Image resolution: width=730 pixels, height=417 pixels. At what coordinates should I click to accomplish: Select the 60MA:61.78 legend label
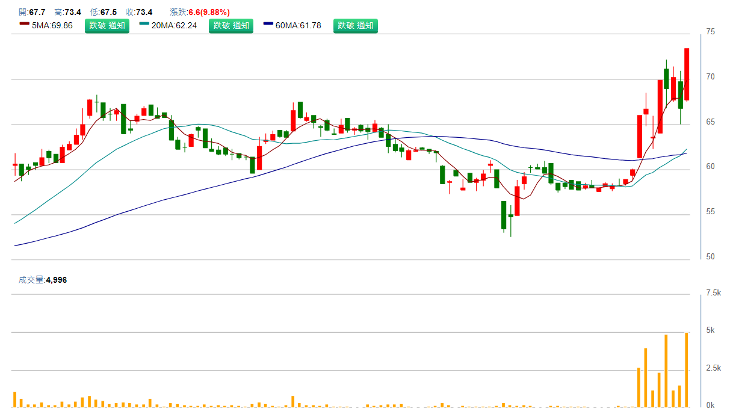pyautogui.click(x=298, y=25)
